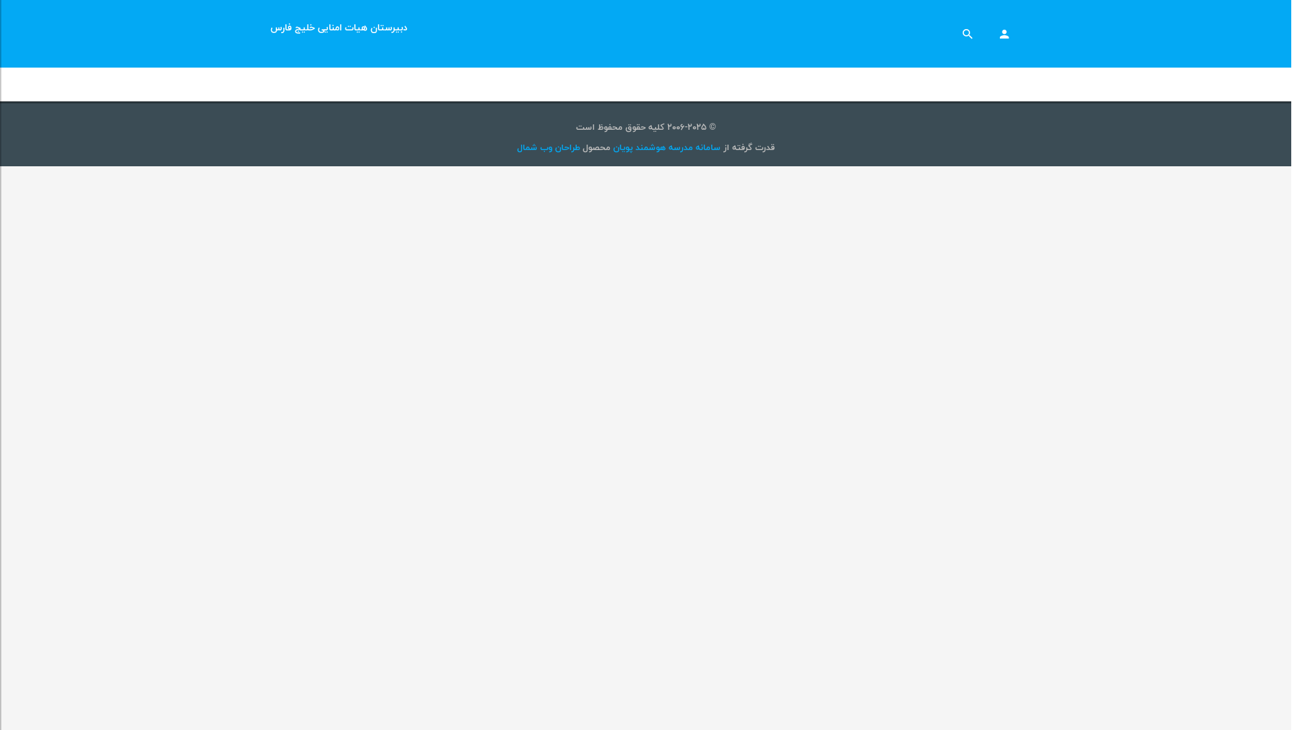Select the copyright text ۲۰۰۶-۲۰۲۵ کلیه حقوق محفوظ است
1298x730 pixels.
coord(646,127)
